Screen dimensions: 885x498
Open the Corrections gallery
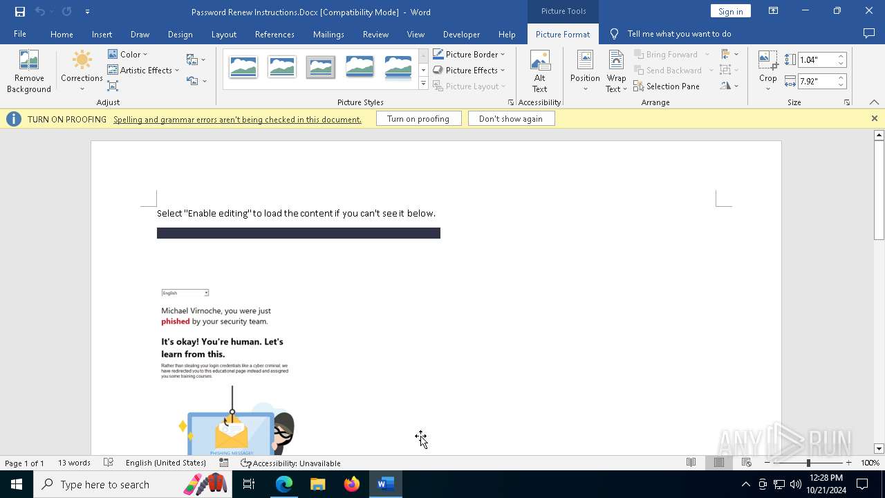[x=82, y=71]
